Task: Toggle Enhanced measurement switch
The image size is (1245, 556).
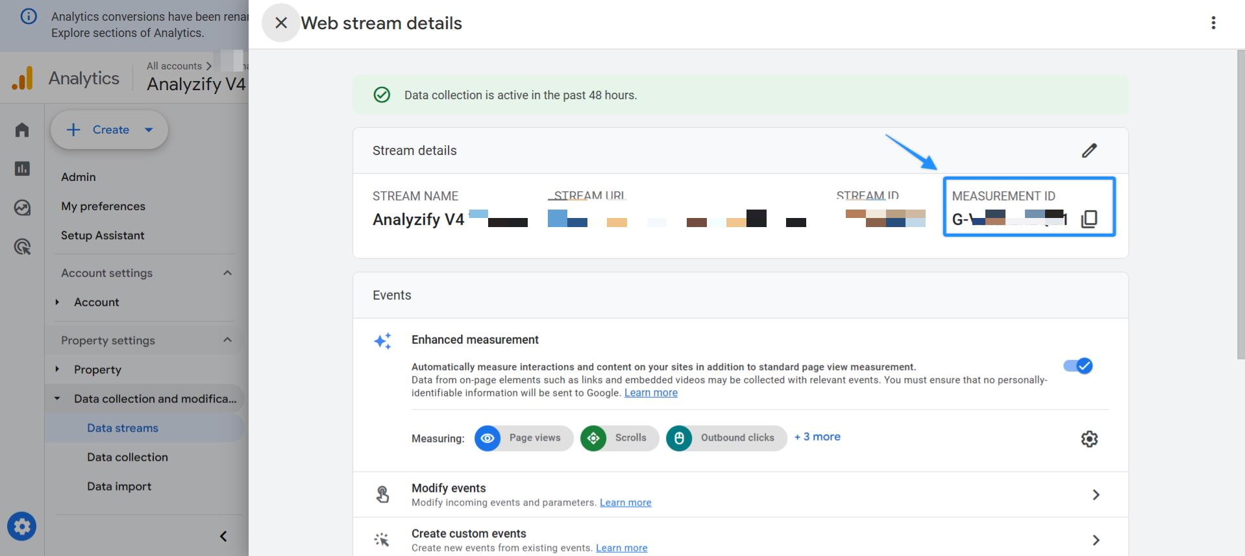Action: (1078, 366)
